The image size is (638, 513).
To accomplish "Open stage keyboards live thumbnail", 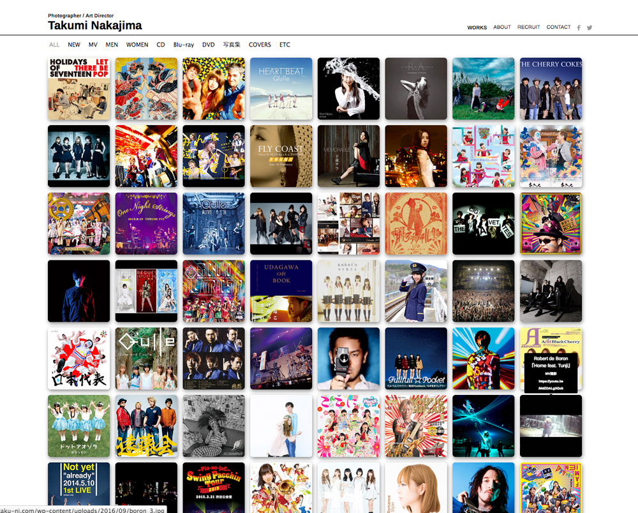I will [281, 359].
